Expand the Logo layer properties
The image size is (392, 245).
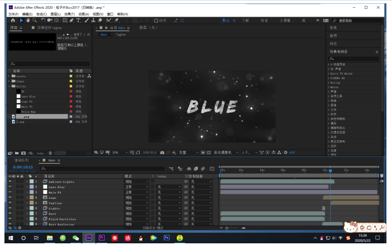[27, 198]
